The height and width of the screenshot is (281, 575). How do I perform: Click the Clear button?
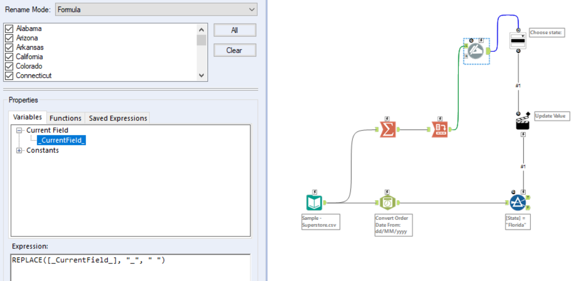click(x=235, y=50)
